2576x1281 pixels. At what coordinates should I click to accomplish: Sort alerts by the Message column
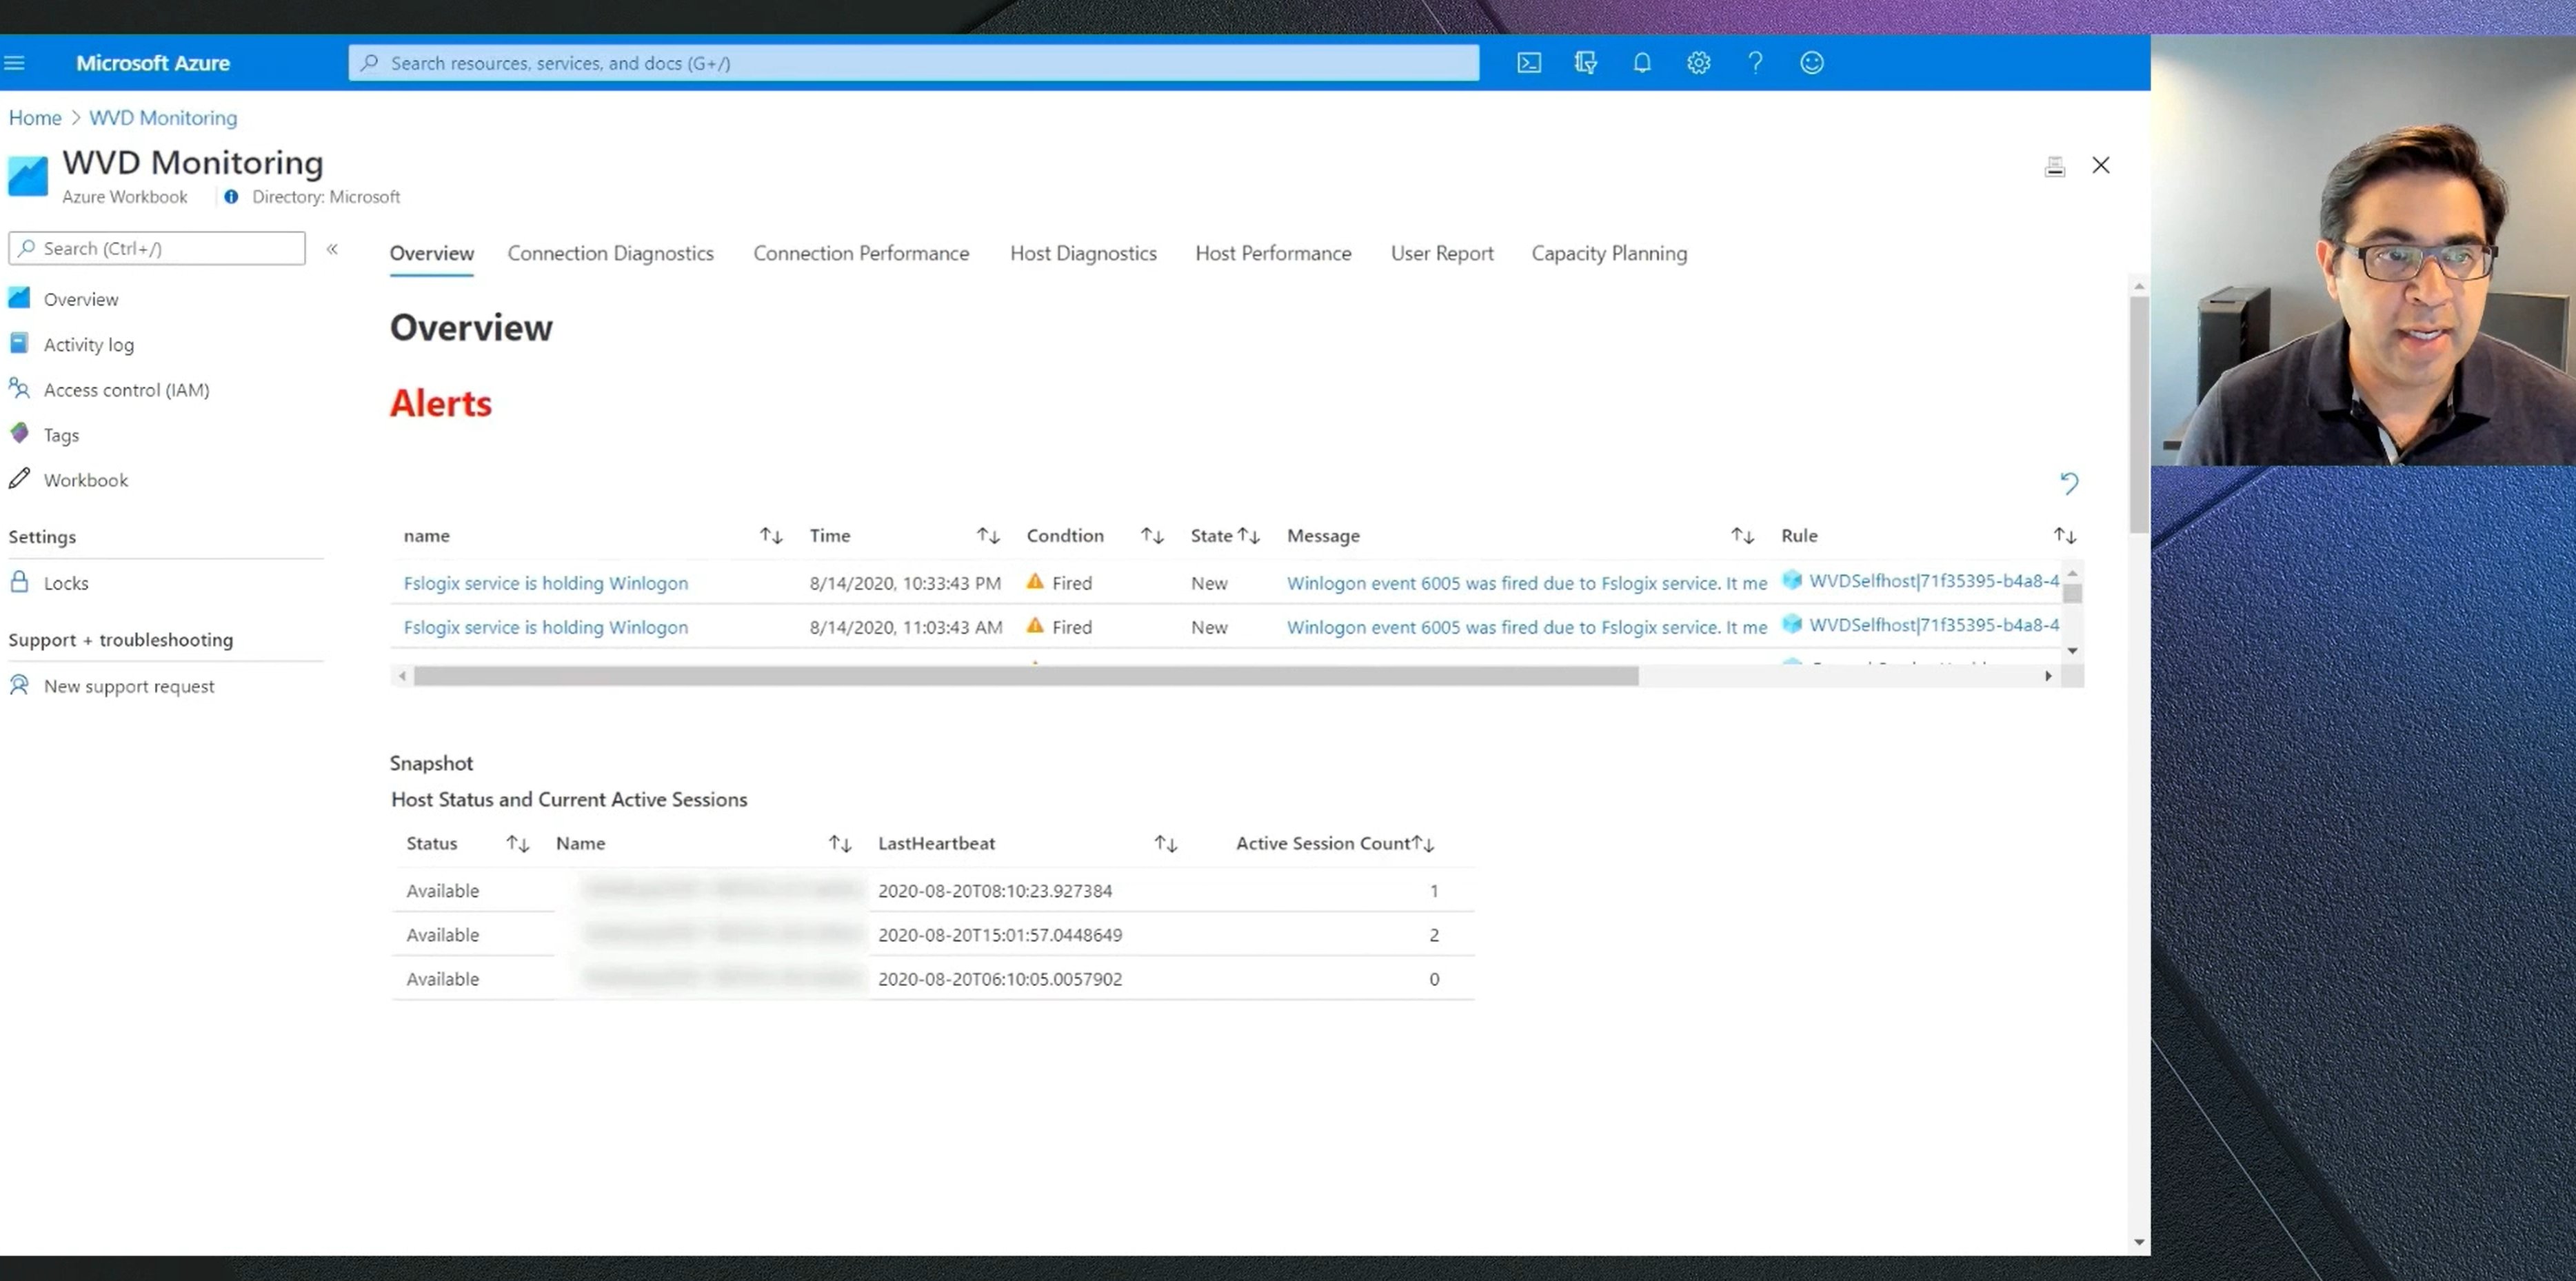coord(1742,536)
